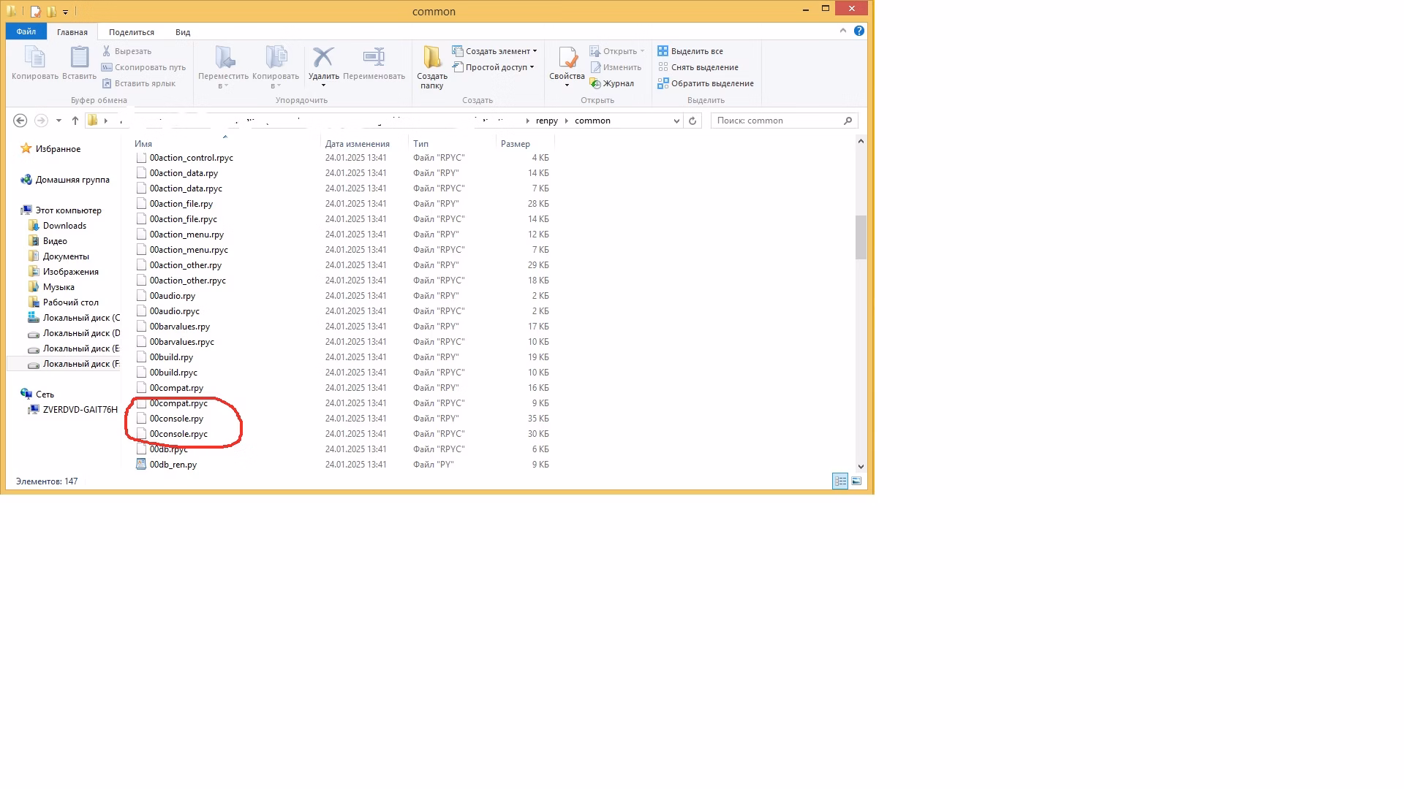Click New folder (Создать папку) icon
Screen dimensions: 1404x789
(432, 57)
